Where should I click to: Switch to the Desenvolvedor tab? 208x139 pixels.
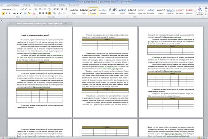coord(74,5)
